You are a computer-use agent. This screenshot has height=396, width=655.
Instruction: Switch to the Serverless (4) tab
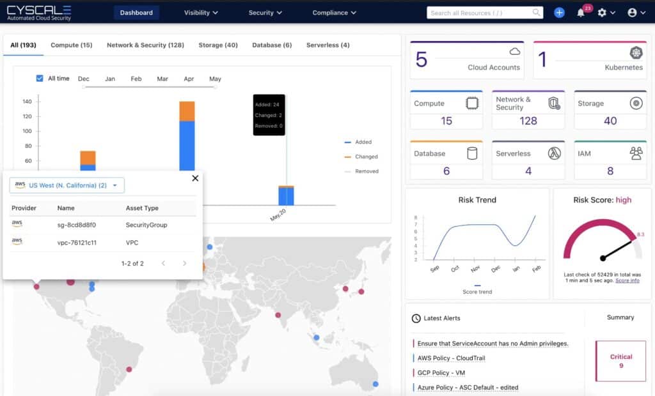[x=328, y=45]
